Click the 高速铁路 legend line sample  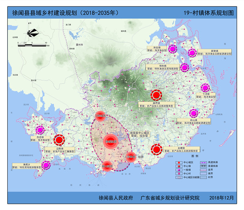click(x=204, y=162)
